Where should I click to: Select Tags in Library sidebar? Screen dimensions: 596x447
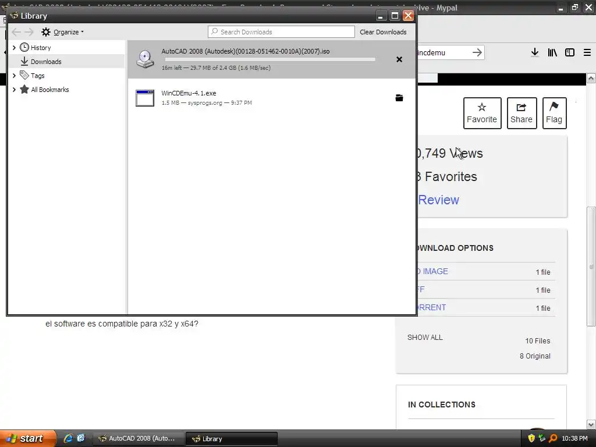(38, 76)
